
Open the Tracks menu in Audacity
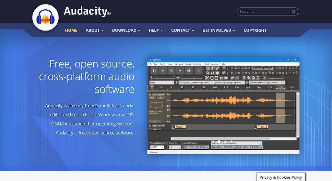tap(188, 64)
